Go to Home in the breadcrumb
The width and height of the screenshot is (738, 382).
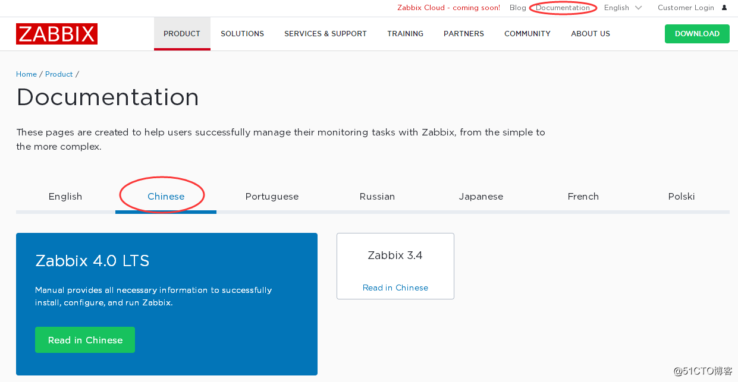(x=26, y=74)
